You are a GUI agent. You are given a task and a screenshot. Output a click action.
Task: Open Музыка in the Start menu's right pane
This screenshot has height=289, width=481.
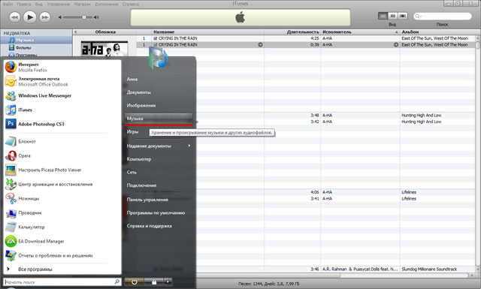159,119
